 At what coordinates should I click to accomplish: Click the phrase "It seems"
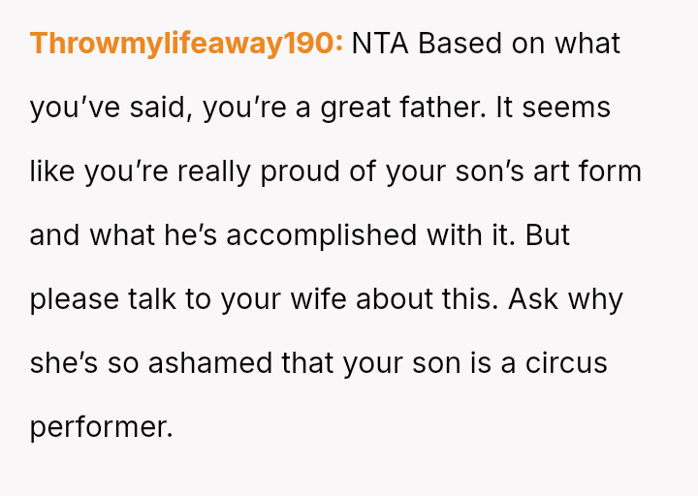click(554, 108)
